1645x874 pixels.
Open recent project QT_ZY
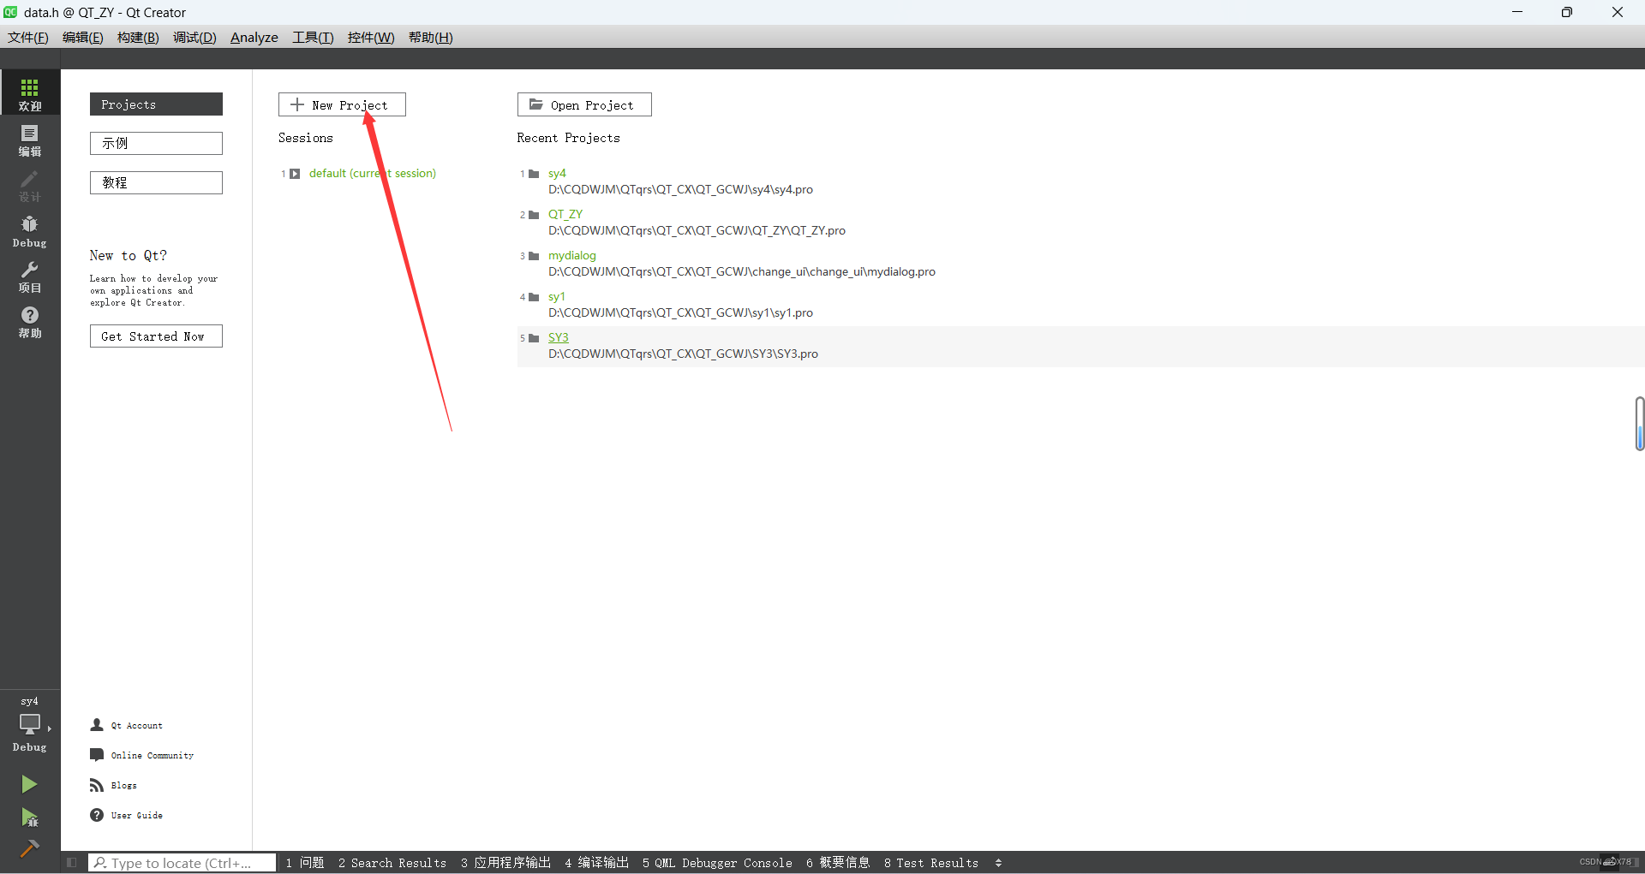click(565, 214)
